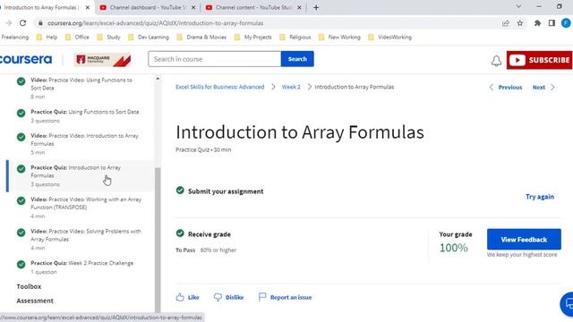Open the Freelancing bookmarks folder
This screenshot has width=573, height=322.
point(14,38)
